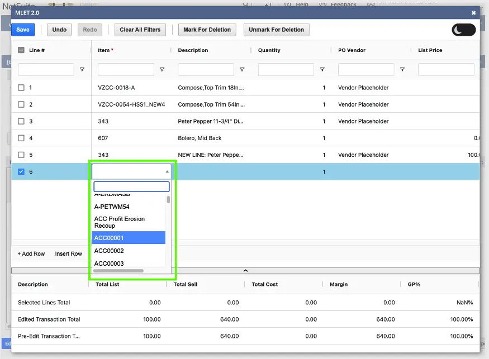Click the item list horizontal scrollbar thumb
The height and width of the screenshot is (359, 489).
(118, 271)
